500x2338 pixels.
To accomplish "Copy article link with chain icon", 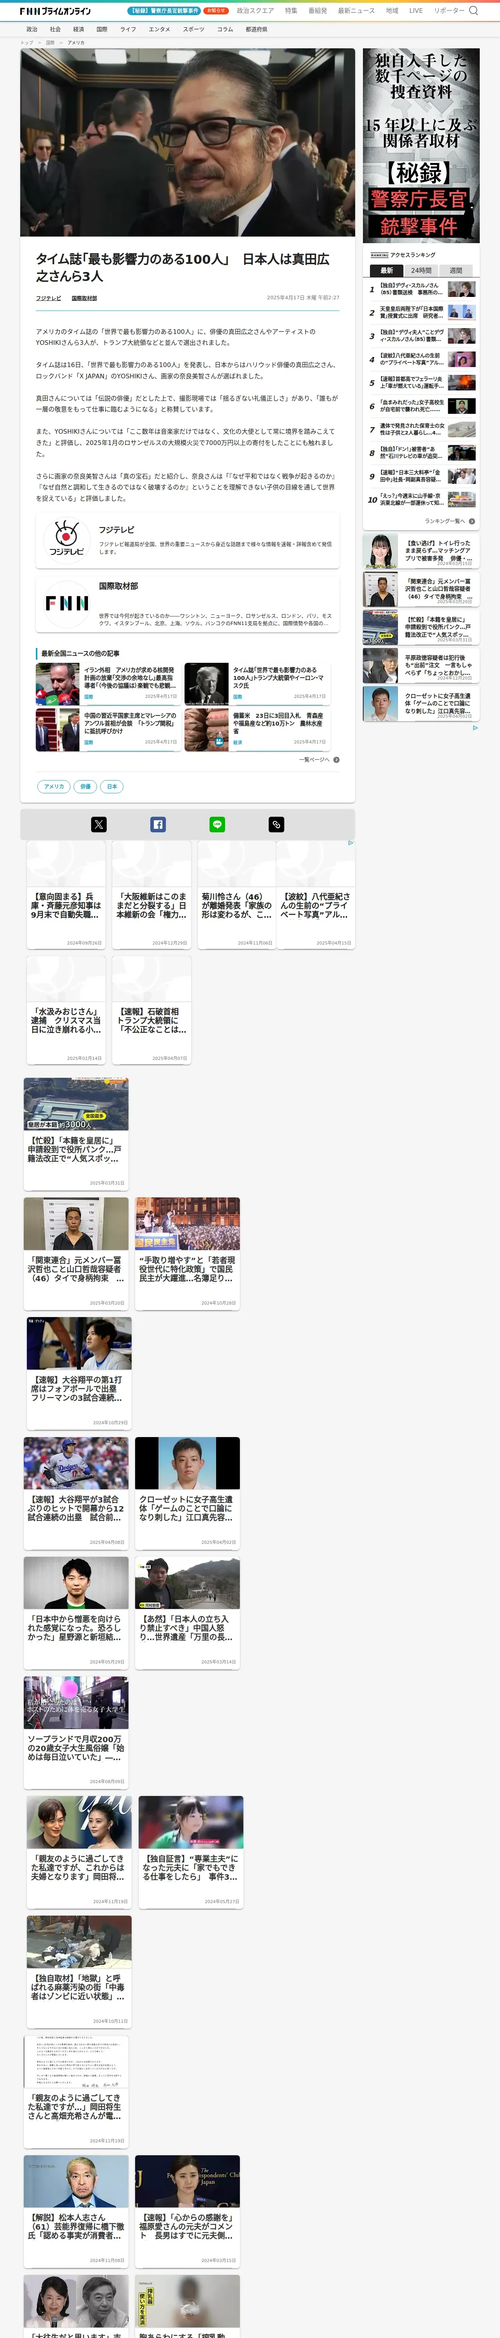I will 277,824.
